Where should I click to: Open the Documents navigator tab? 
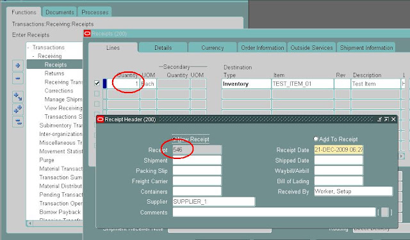[60, 12]
